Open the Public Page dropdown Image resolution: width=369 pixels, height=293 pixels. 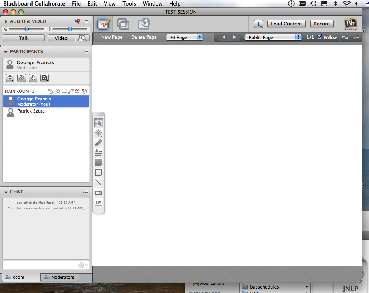point(273,37)
